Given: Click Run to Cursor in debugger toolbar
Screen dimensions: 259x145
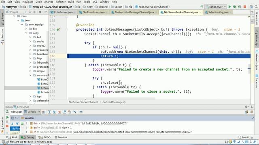Looking at the screenshot, I should (75, 112).
